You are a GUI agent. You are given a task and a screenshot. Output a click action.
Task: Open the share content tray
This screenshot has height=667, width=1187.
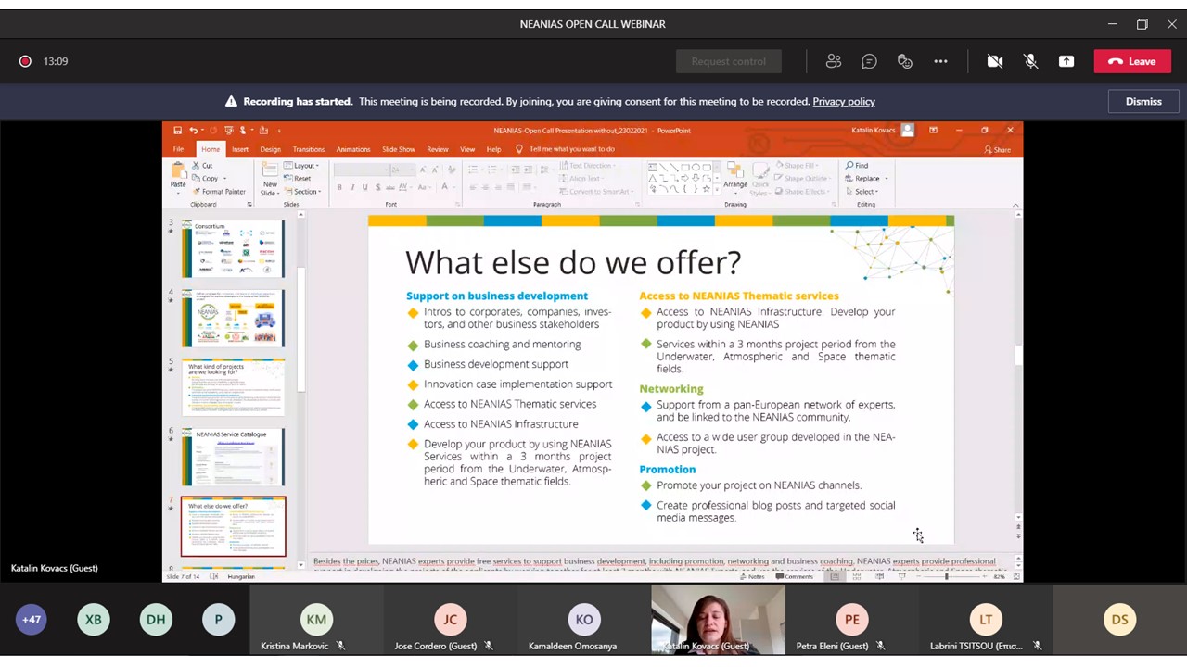1066,61
